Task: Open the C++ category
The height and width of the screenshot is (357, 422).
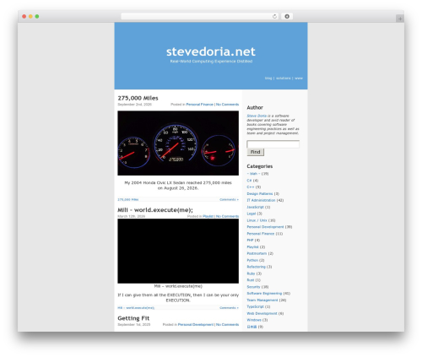Action: tap(250, 187)
